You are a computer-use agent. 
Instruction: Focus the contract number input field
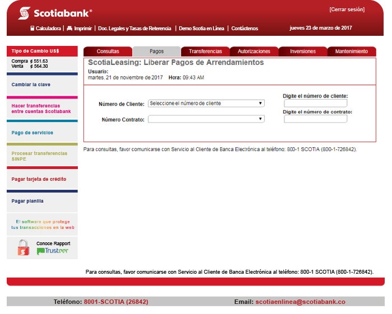pos(315,119)
